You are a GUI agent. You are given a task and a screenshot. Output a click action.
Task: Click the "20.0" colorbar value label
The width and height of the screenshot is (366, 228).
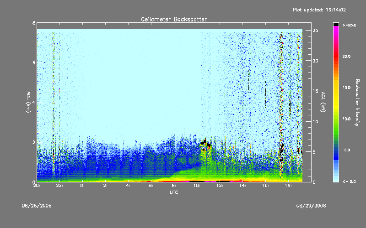coord(346,56)
